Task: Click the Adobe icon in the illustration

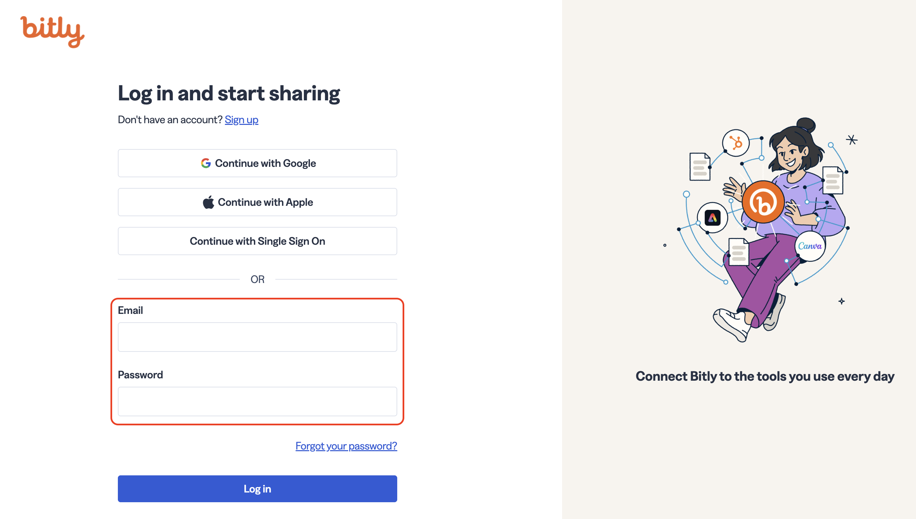Action: click(x=712, y=218)
